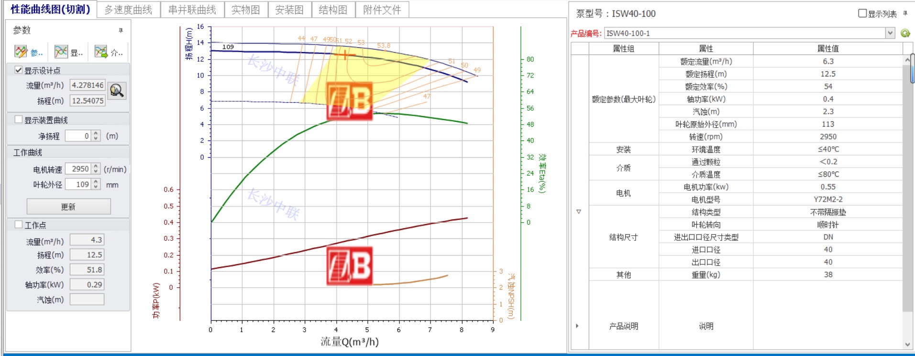Viewport: 915px width, 356px height.
Task: Select the 性能曲线图(切割) tab
Action: pyautogui.click(x=50, y=10)
